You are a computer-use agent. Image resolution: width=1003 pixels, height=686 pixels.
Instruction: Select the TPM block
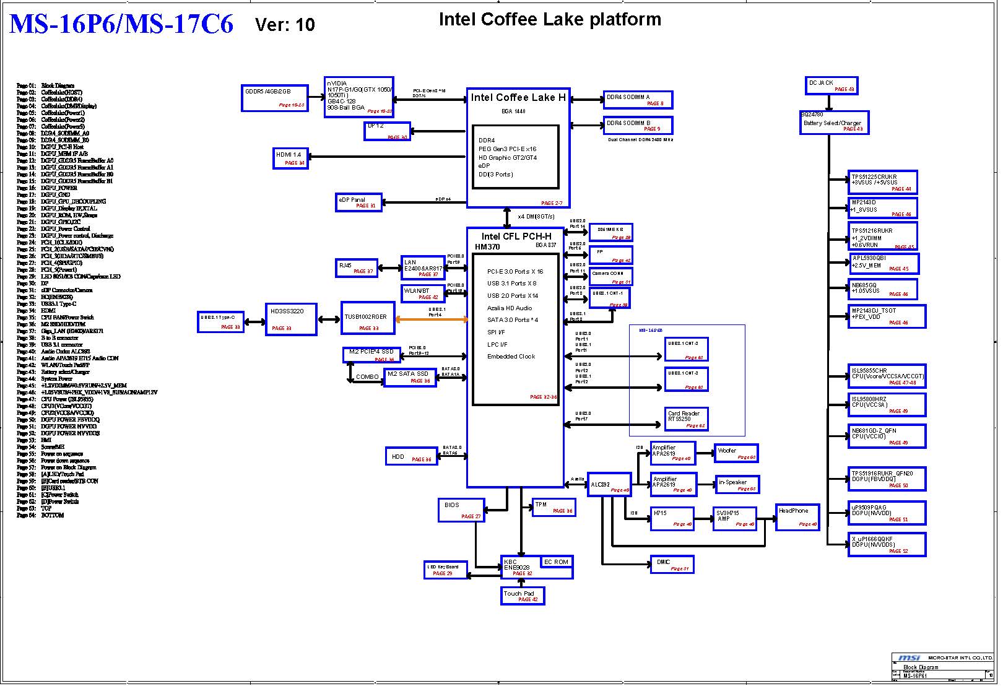point(554,507)
